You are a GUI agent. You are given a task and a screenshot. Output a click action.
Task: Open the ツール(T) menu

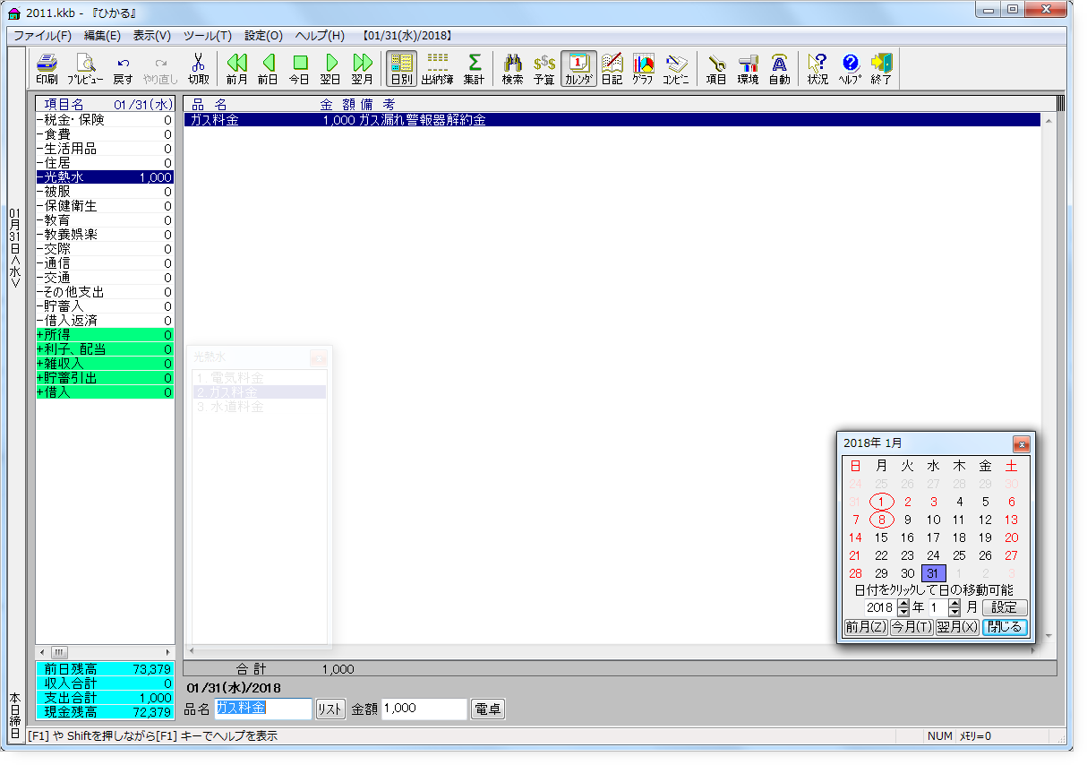207,36
